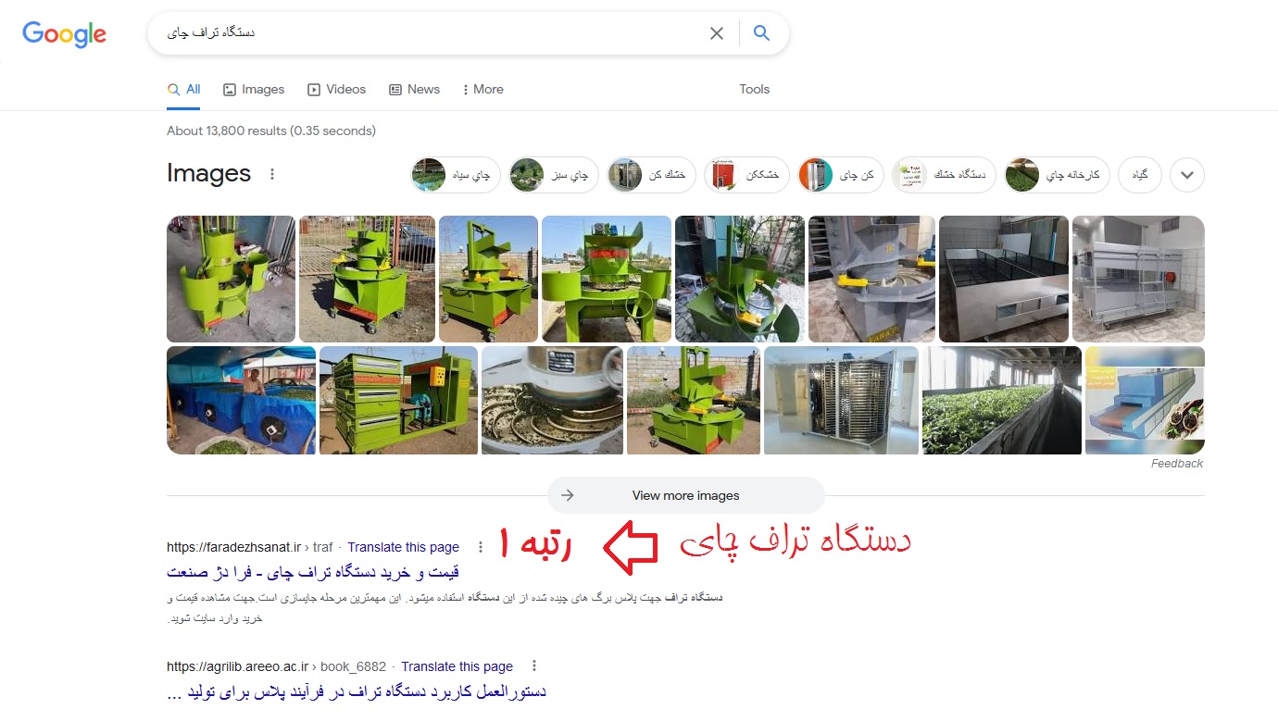Click the Feedback link below images
The image size is (1278, 709).
pyautogui.click(x=1177, y=464)
